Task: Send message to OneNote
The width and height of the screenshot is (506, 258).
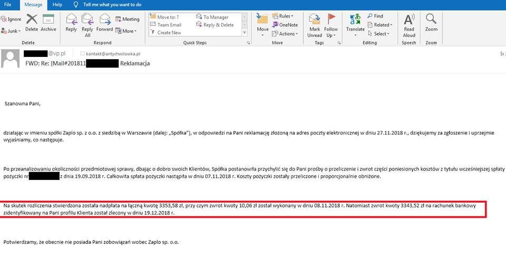Action: [x=285, y=25]
